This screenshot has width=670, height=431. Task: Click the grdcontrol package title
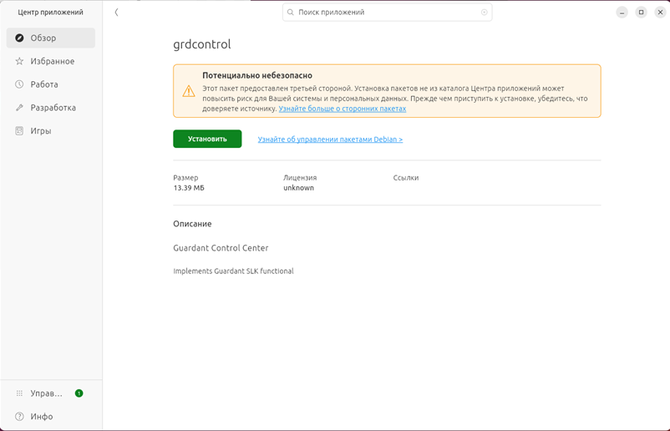pyautogui.click(x=201, y=44)
